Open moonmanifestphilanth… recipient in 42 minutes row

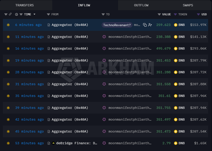tap(130, 120)
